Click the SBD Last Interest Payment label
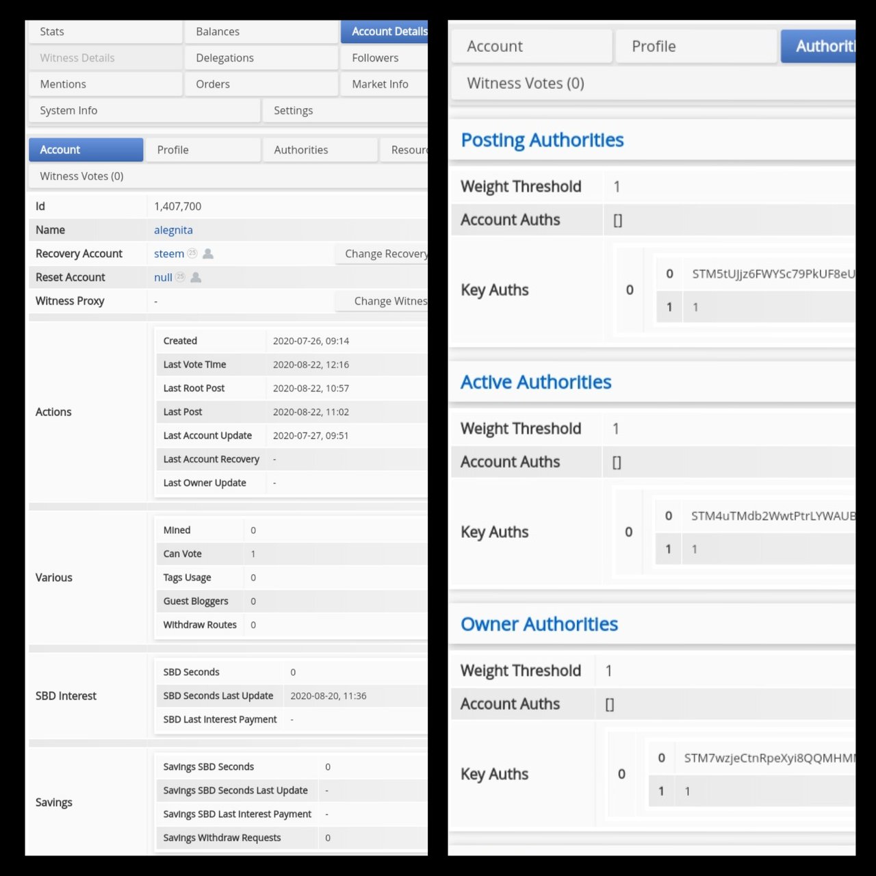Viewport: 876px width, 876px height. 220,719
